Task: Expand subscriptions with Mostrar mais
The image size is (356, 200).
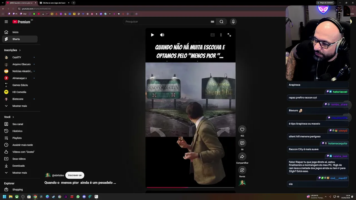Action: 20,106
